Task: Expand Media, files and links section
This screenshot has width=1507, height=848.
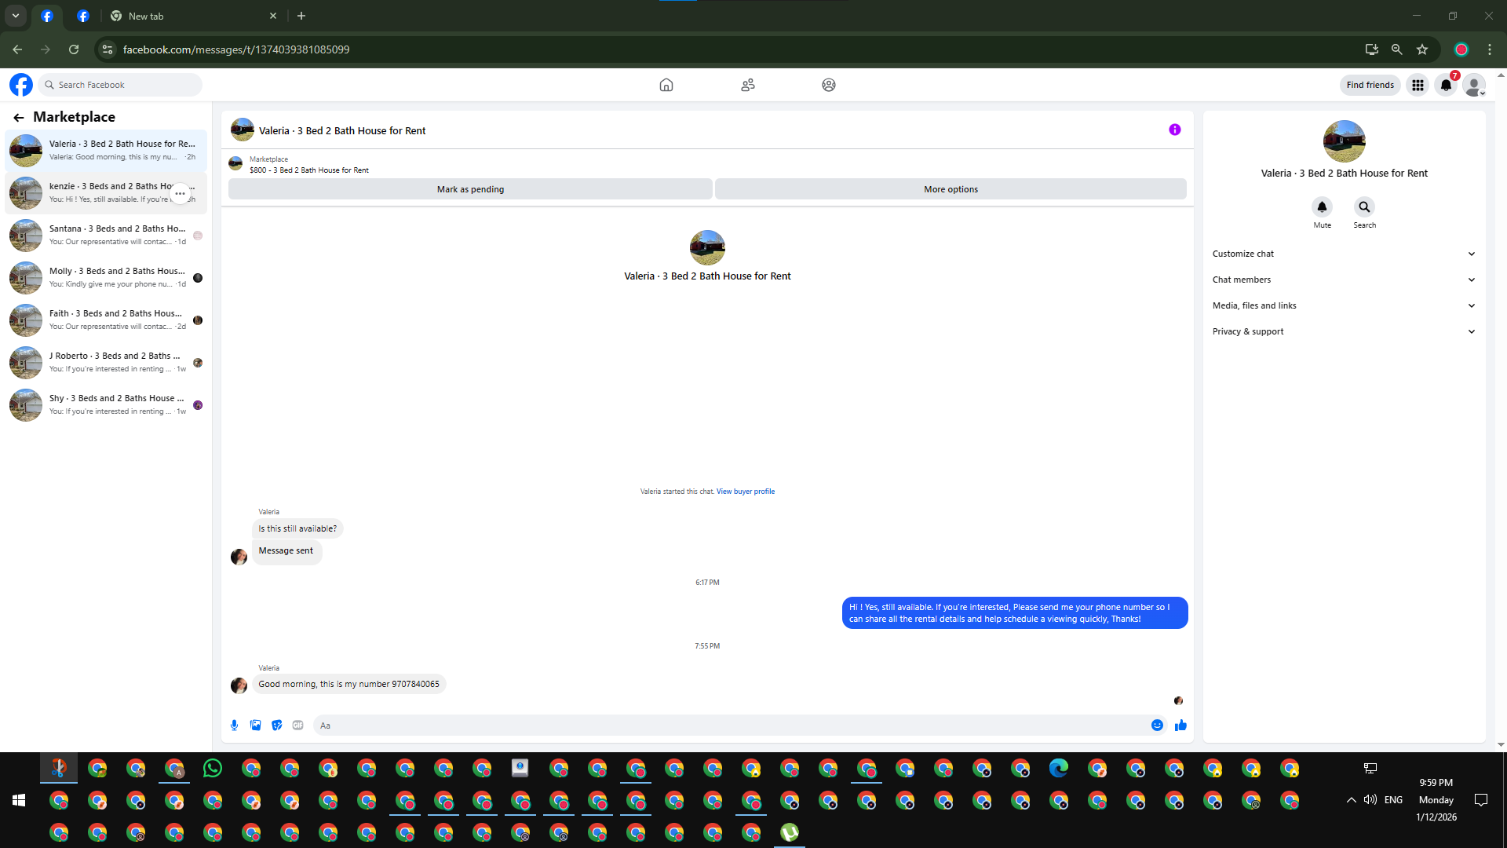Action: coord(1343,305)
